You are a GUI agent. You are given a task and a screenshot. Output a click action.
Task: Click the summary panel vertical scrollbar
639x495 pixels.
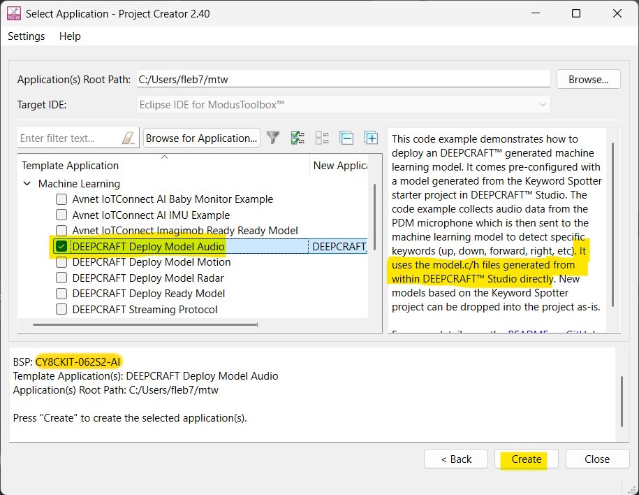[x=622, y=401]
